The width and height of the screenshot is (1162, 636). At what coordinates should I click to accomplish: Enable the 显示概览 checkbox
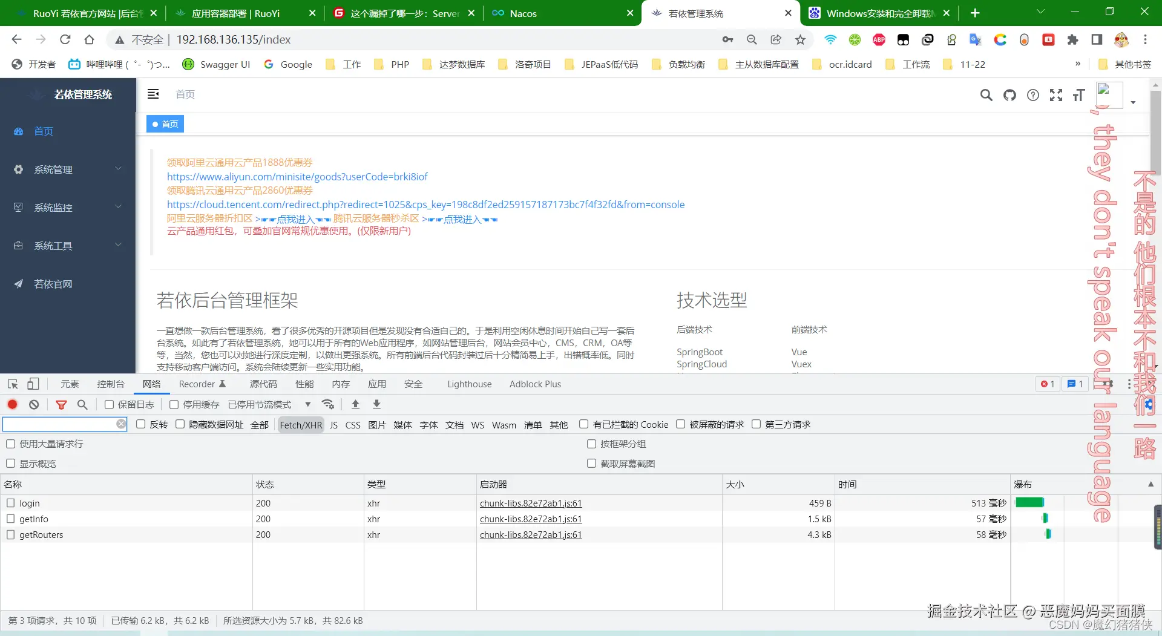[10, 464]
